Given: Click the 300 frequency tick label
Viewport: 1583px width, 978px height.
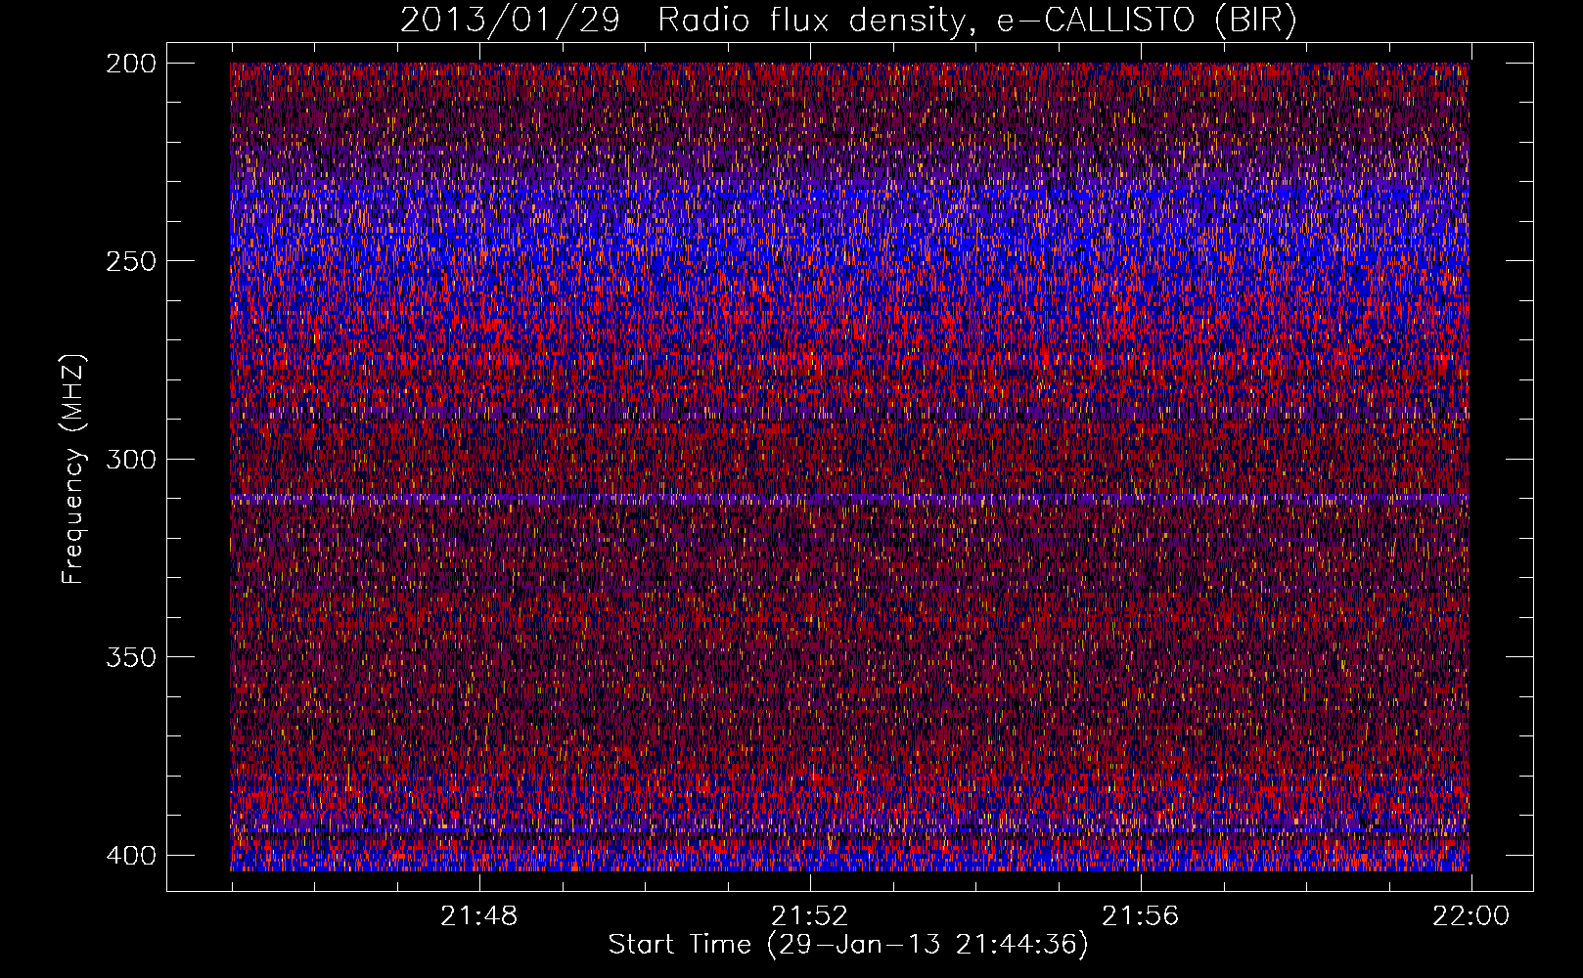Looking at the screenshot, I should coord(130,459).
